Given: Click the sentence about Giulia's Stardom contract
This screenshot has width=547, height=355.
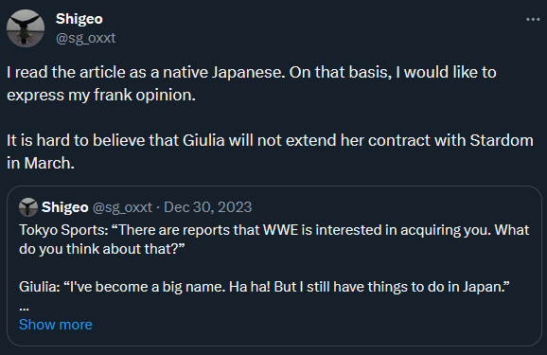Looking at the screenshot, I should click(x=270, y=151).
